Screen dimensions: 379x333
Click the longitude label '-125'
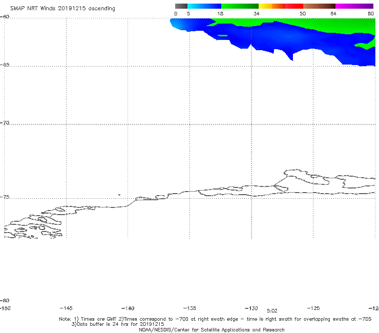pos(313,308)
